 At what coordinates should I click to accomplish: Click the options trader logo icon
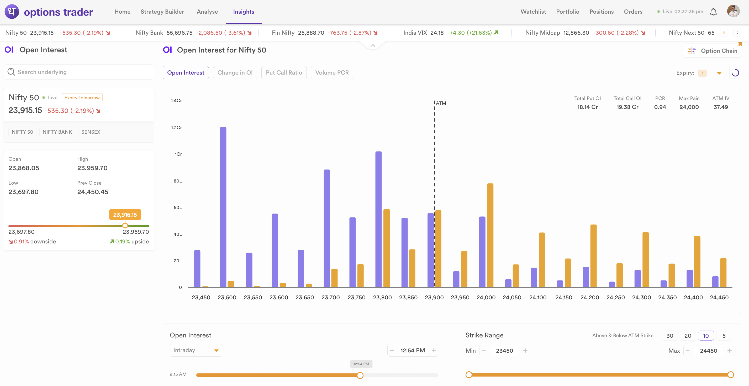point(12,12)
